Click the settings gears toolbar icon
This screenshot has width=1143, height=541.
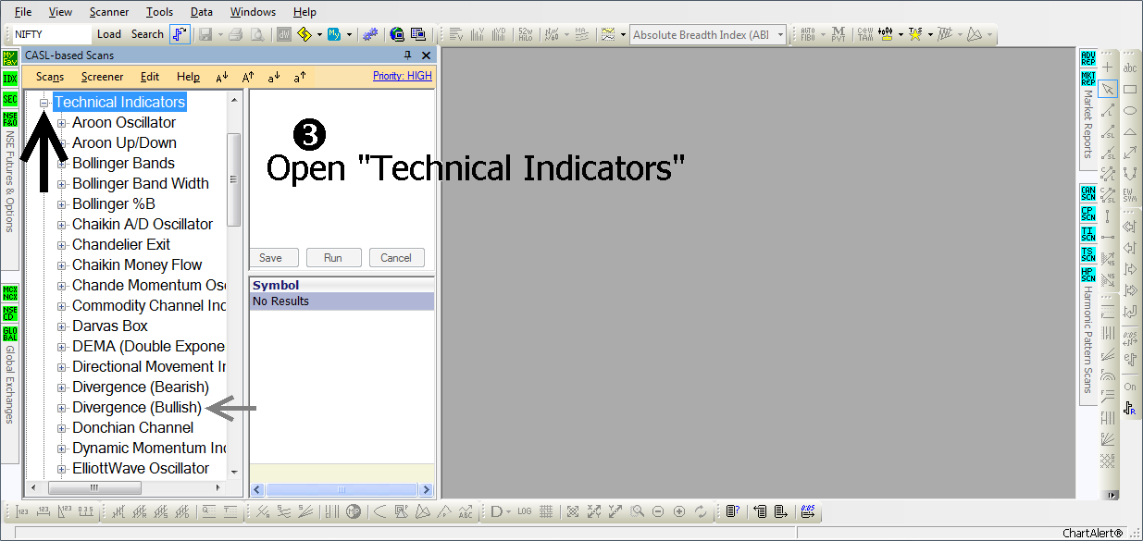tap(370, 34)
